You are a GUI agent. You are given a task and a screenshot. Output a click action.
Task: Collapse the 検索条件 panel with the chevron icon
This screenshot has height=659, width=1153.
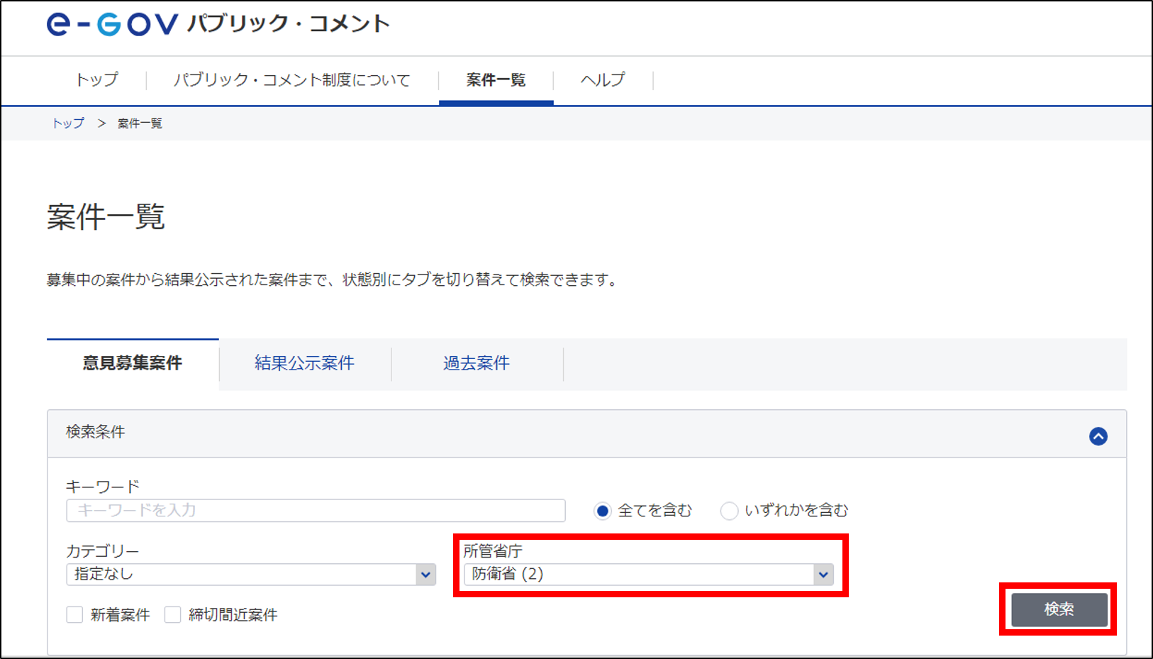point(1098,436)
